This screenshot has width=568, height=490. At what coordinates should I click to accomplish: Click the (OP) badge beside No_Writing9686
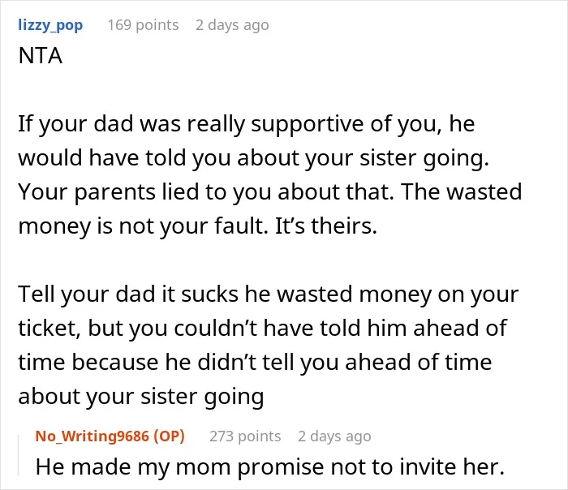169,436
